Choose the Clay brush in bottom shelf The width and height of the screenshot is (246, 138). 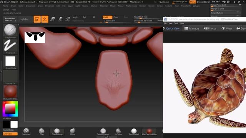(x=42, y=132)
